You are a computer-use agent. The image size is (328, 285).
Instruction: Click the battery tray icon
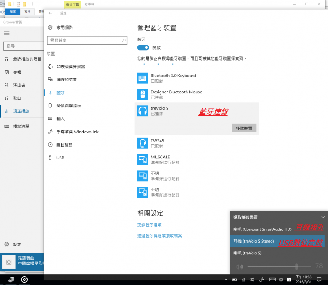pos(234,280)
